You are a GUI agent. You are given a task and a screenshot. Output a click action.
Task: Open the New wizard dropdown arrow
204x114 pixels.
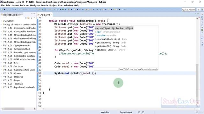[4, 9]
